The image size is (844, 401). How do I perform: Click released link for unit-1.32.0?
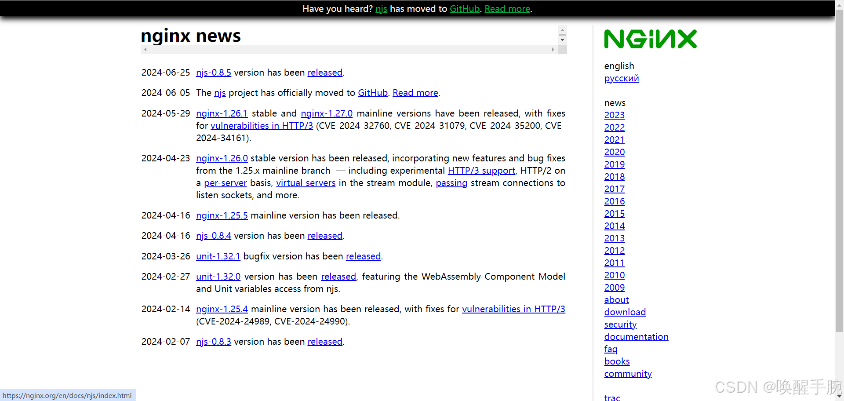coord(338,277)
